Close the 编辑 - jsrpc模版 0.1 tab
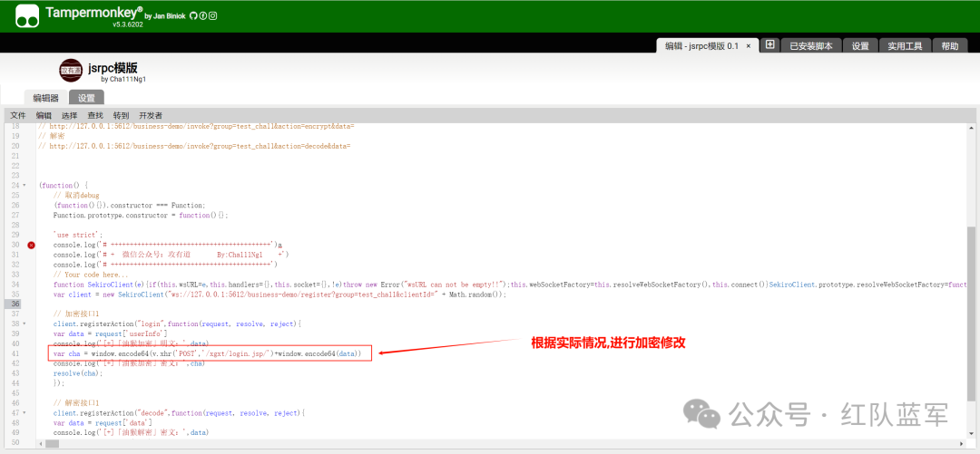This screenshot has height=454, width=980. pos(748,45)
